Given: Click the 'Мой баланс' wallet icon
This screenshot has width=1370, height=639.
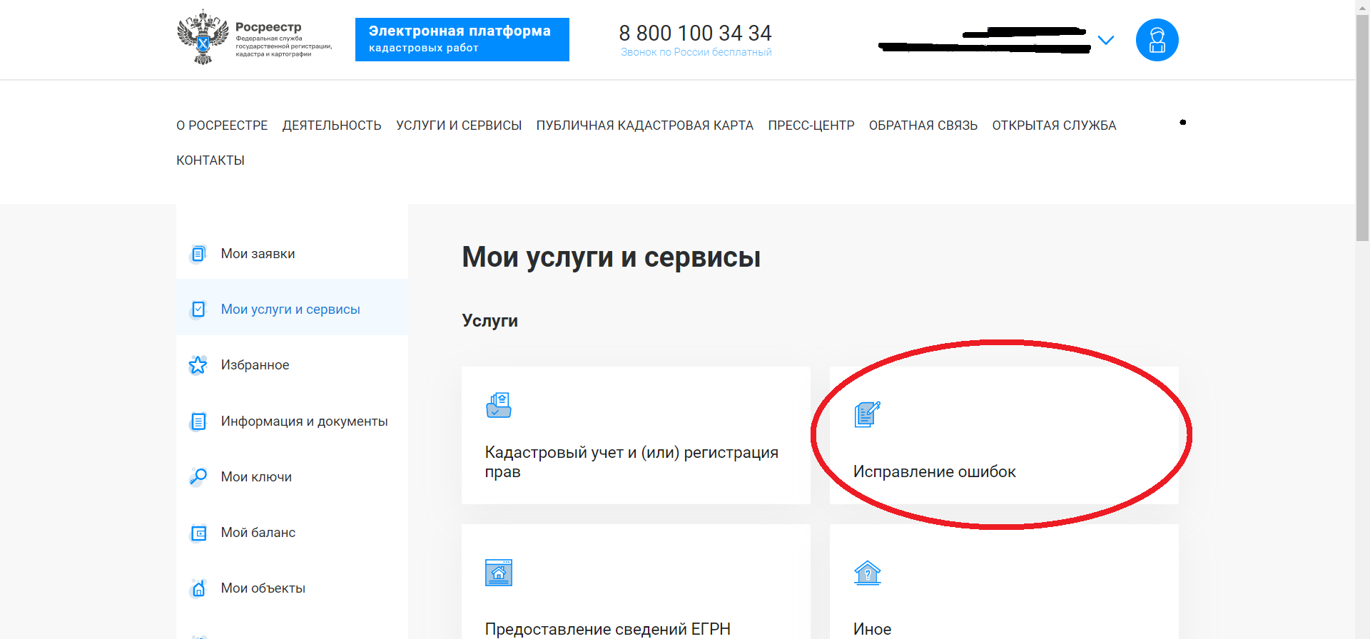Looking at the screenshot, I should [198, 533].
